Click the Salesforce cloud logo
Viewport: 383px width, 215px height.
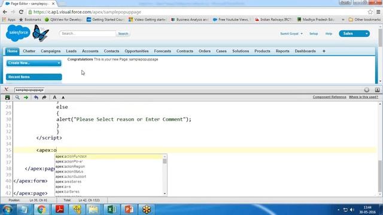click(18, 33)
